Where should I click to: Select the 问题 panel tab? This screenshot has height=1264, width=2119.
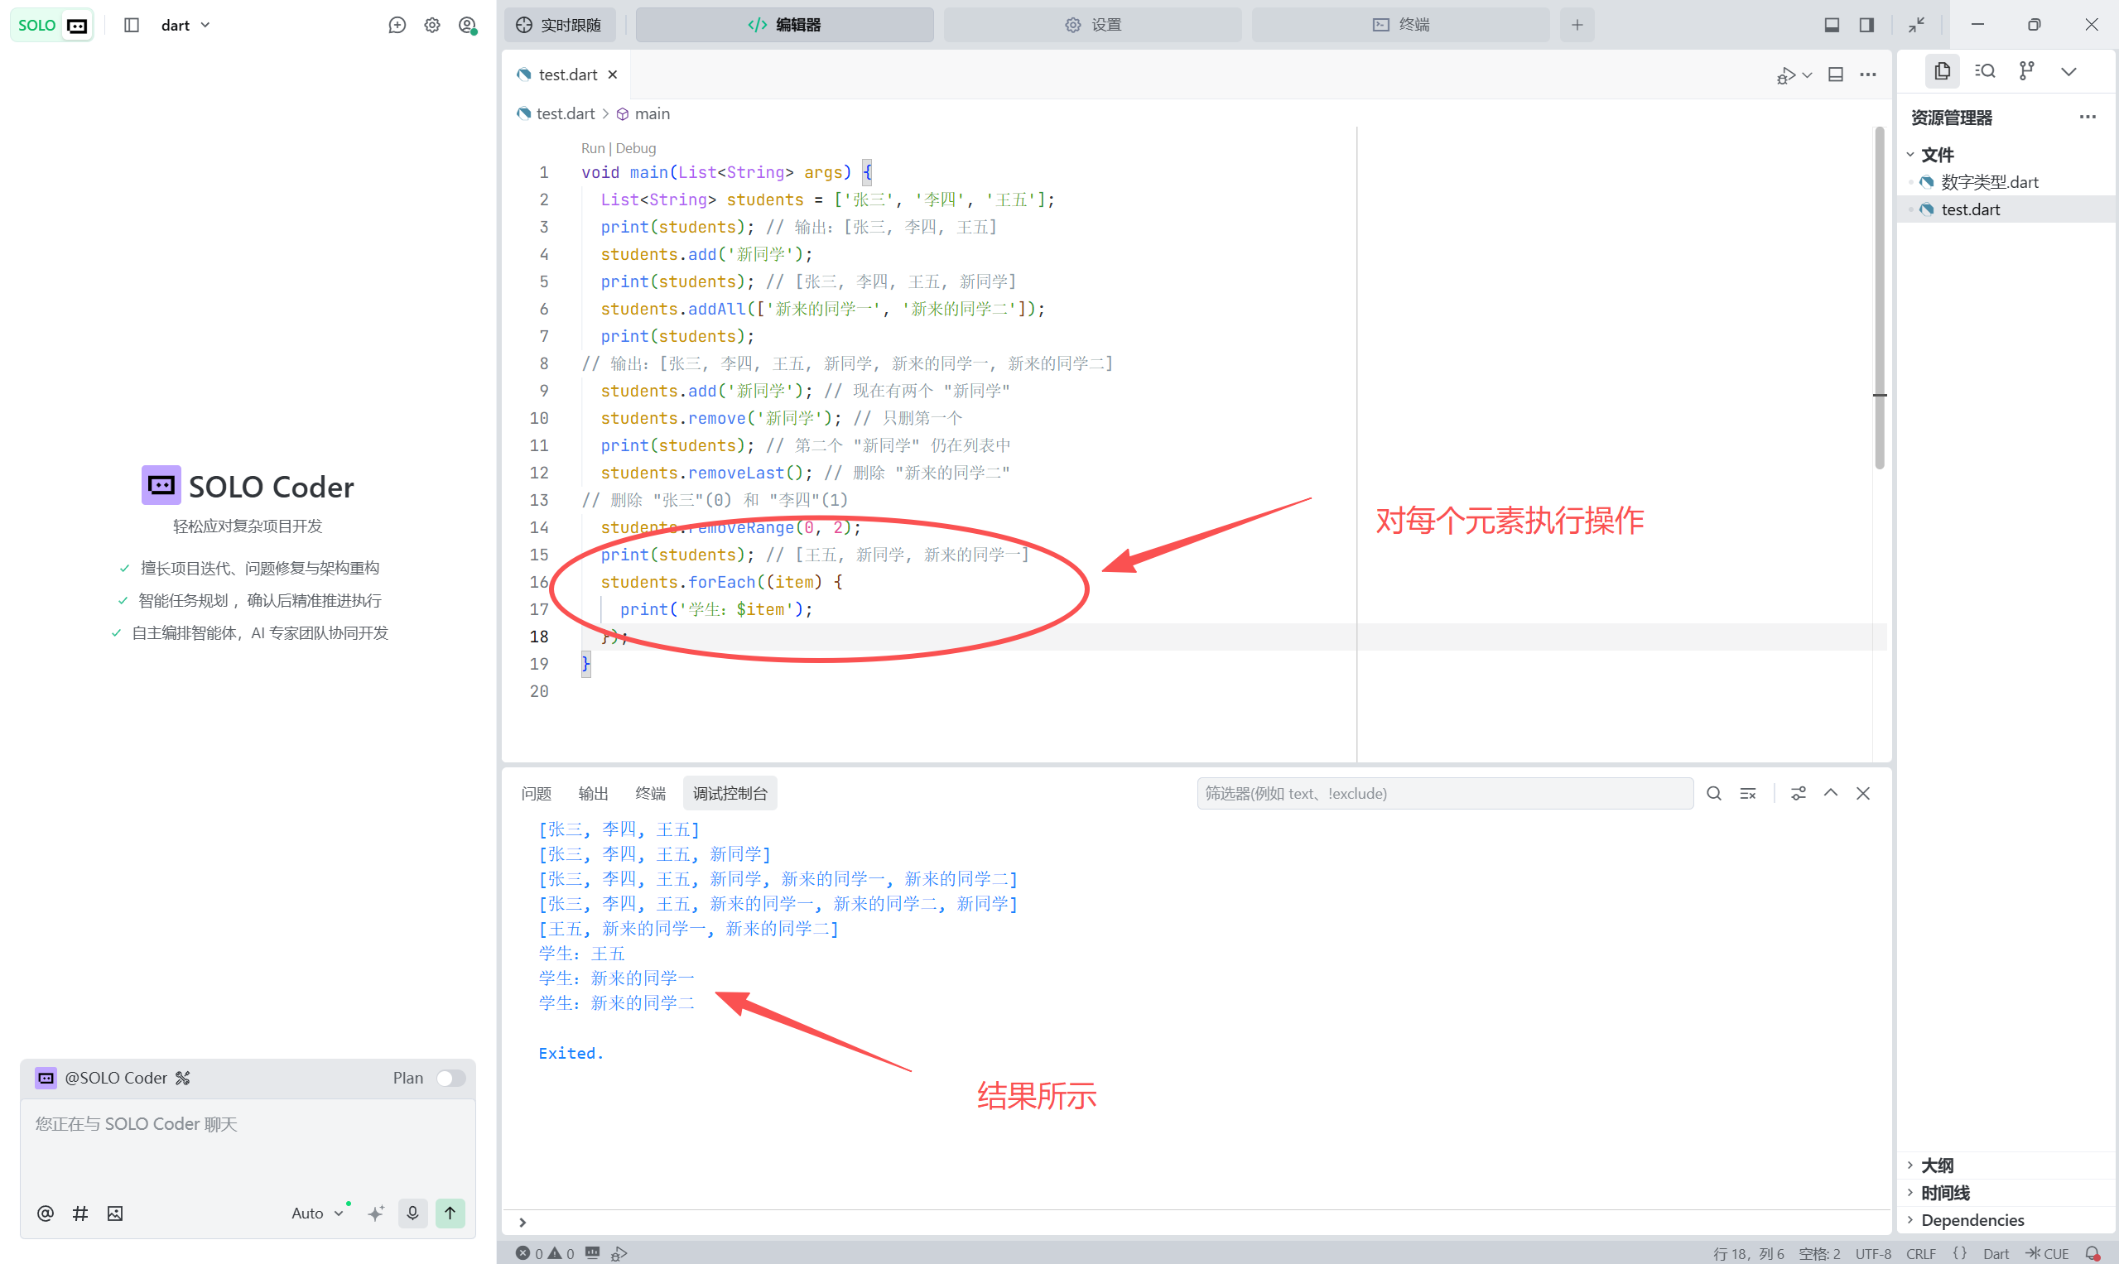536,793
